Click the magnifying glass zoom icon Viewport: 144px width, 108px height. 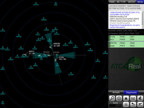click(112, 98)
